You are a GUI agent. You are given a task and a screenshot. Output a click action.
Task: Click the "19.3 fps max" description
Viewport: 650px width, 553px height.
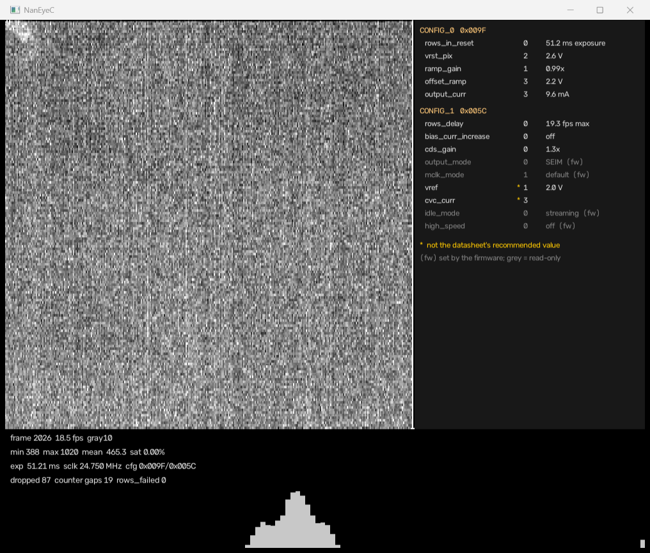pyautogui.click(x=567, y=124)
